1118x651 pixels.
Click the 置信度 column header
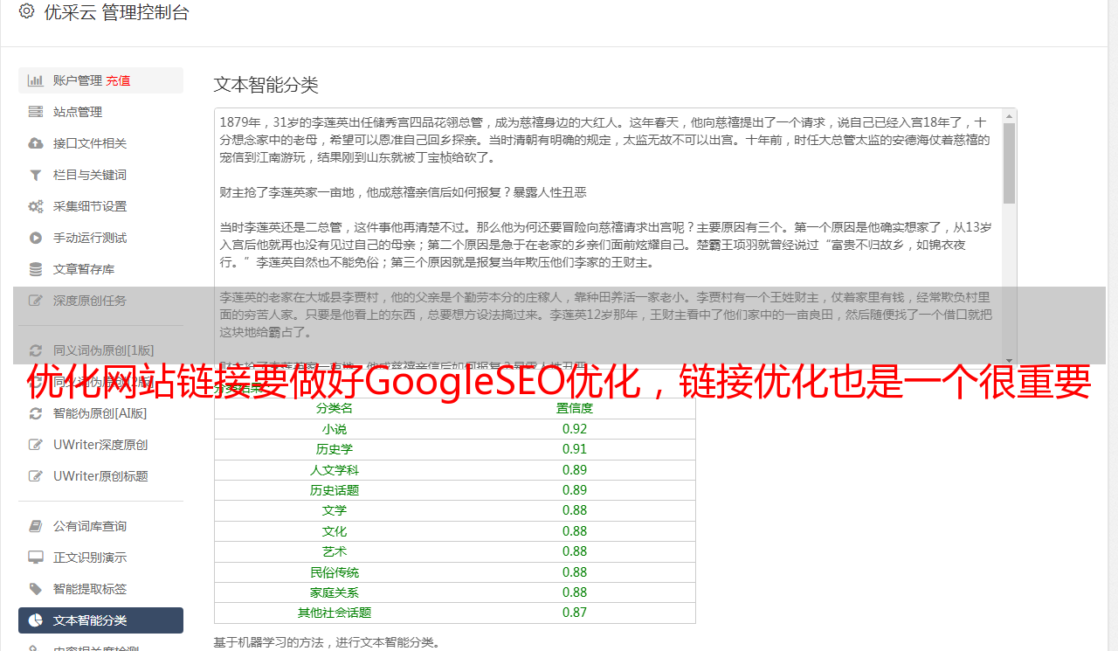pos(575,408)
